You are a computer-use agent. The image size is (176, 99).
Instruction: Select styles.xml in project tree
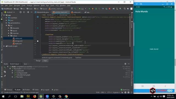click(x=18, y=43)
